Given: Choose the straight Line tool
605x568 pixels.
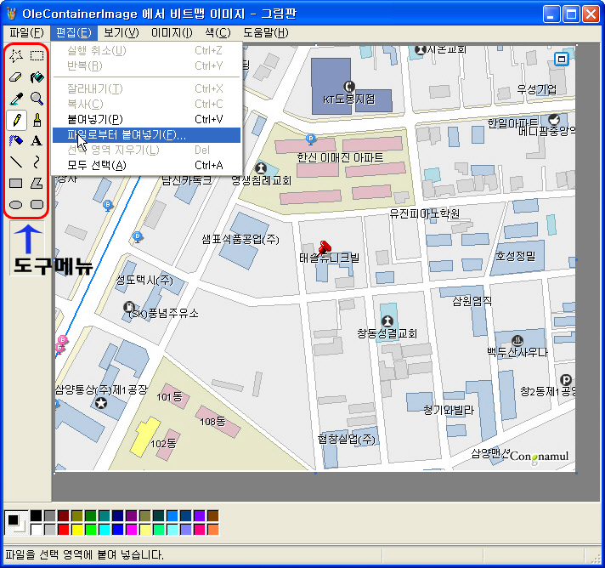Looking at the screenshot, I should [x=16, y=162].
